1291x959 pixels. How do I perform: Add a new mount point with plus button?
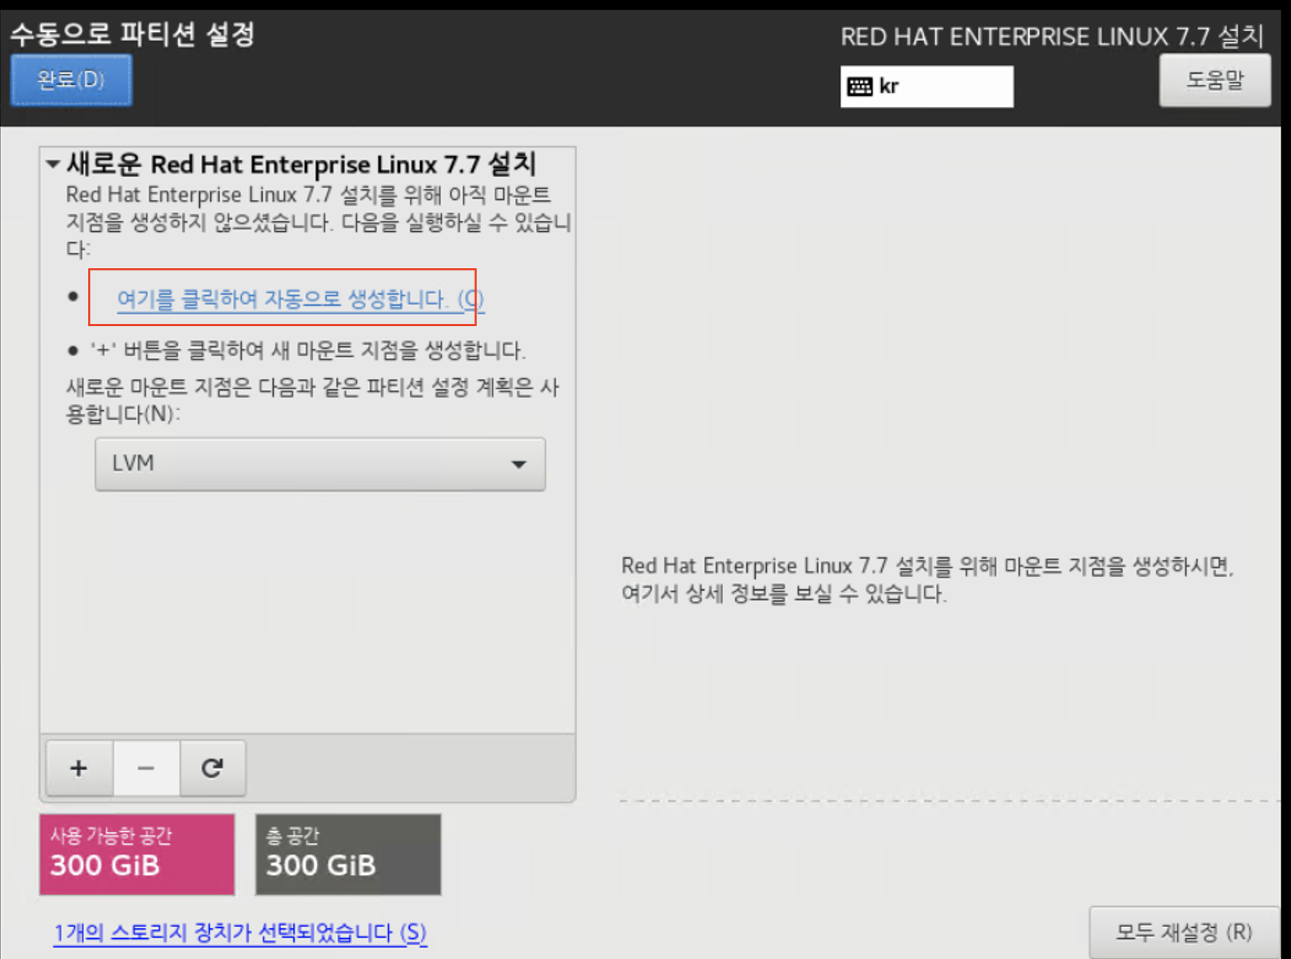[x=79, y=768]
